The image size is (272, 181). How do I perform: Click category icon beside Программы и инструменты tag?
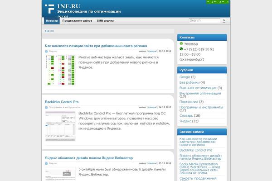click(46, 107)
